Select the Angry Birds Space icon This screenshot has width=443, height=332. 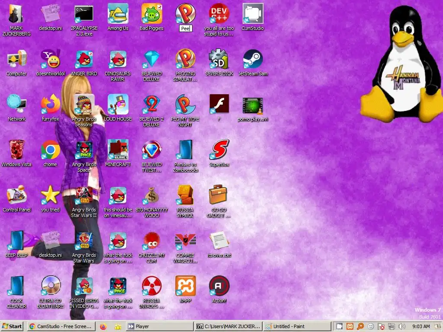coord(84,150)
